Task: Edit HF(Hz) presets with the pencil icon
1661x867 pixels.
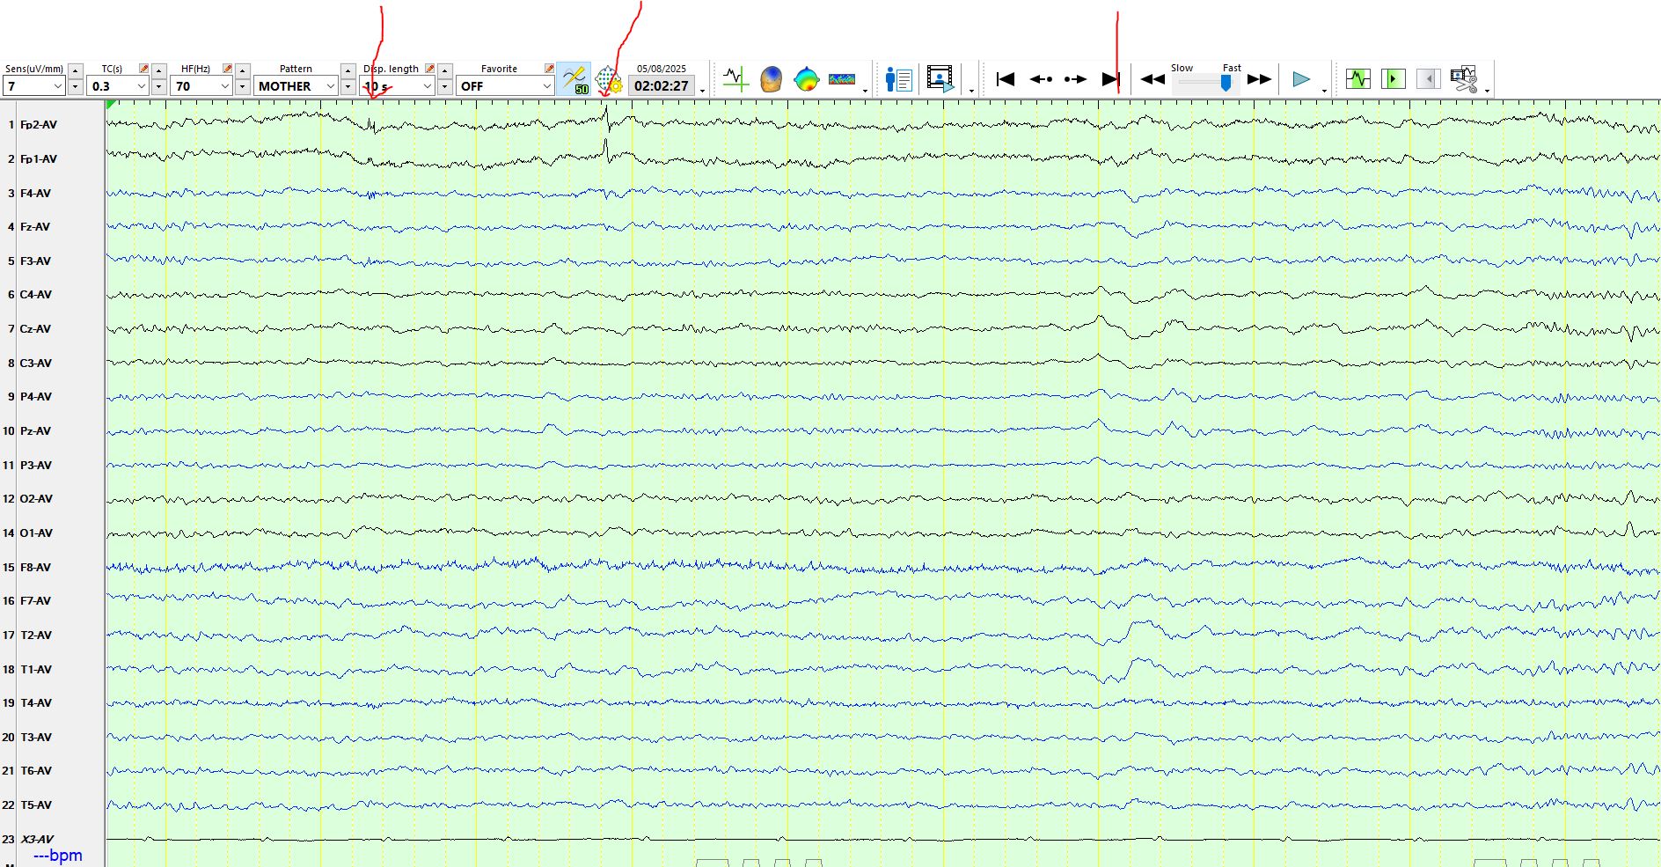Action: click(x=227, y=69)
